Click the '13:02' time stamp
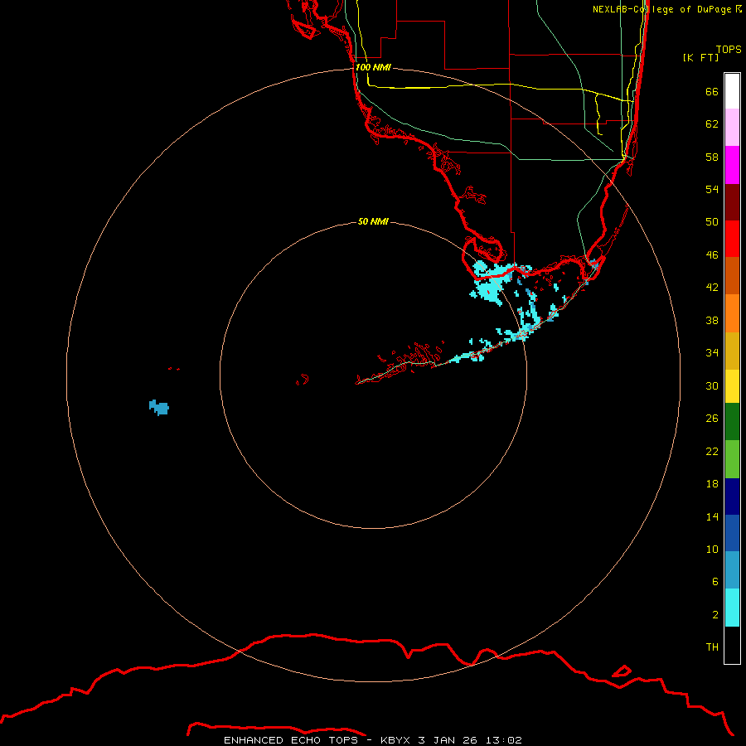 click(504, 740)
